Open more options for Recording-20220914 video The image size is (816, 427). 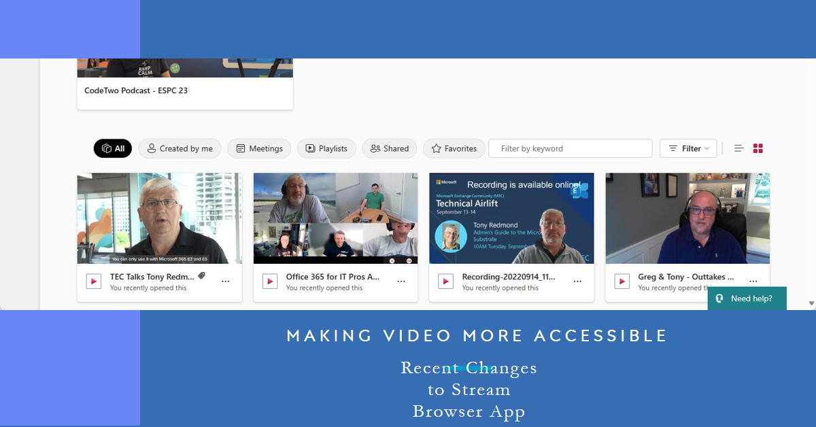577,281
